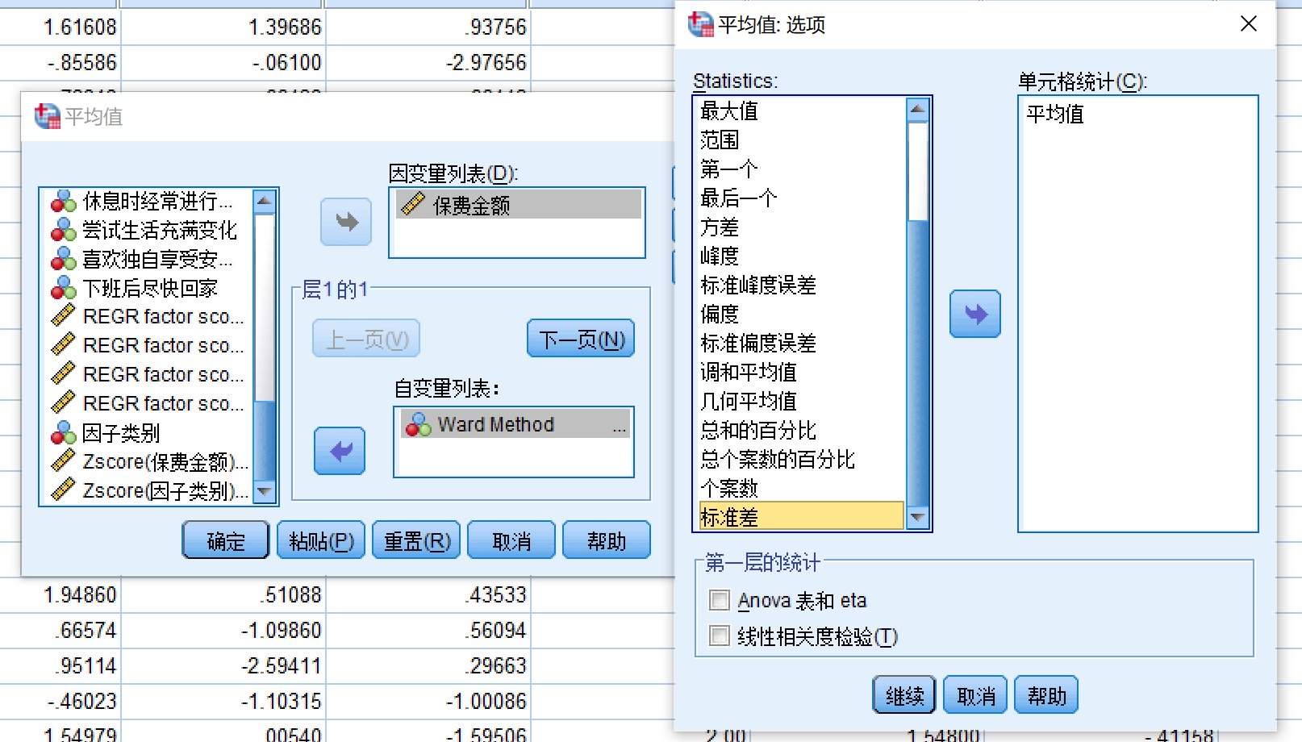Select 最大值 in Statistics list
Viewport: 1302px width, 742px height.
[x=801, y=110]
